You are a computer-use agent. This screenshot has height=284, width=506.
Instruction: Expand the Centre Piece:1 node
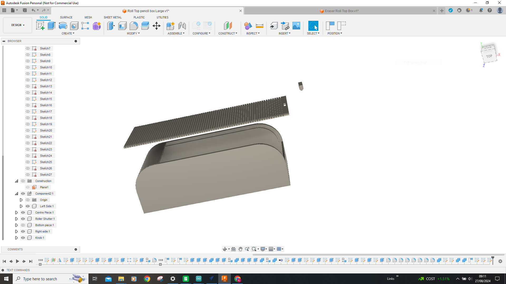pyautogui.click(x=16, y=212)
